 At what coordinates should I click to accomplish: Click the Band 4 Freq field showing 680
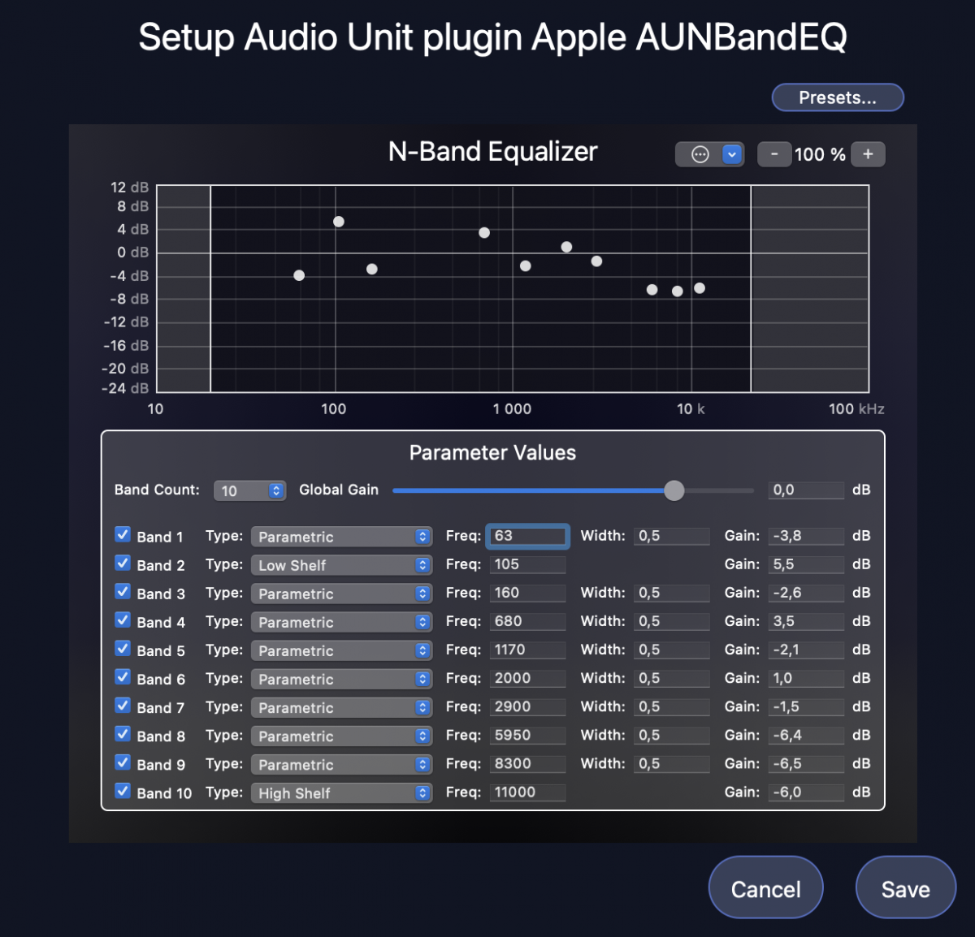[528, 621]
